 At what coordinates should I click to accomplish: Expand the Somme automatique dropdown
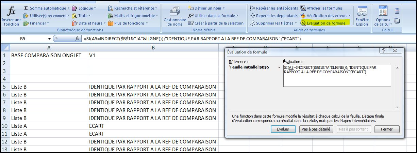coord(68,8)
